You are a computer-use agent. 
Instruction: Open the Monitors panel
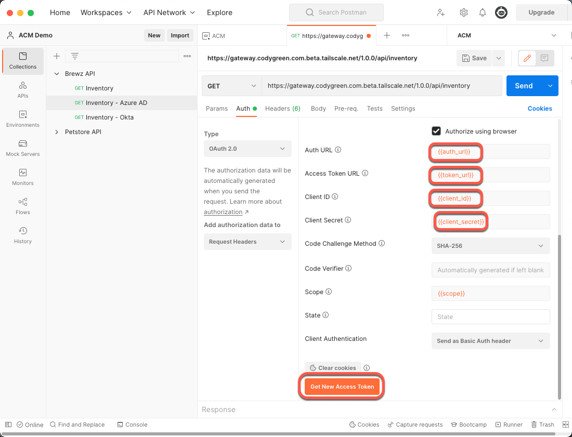coord(22,177)
